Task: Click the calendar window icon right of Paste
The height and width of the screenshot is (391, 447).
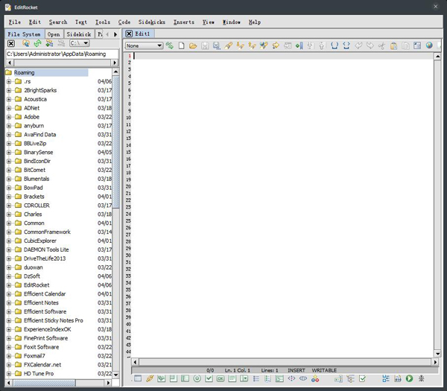Action: coord(417,45)
